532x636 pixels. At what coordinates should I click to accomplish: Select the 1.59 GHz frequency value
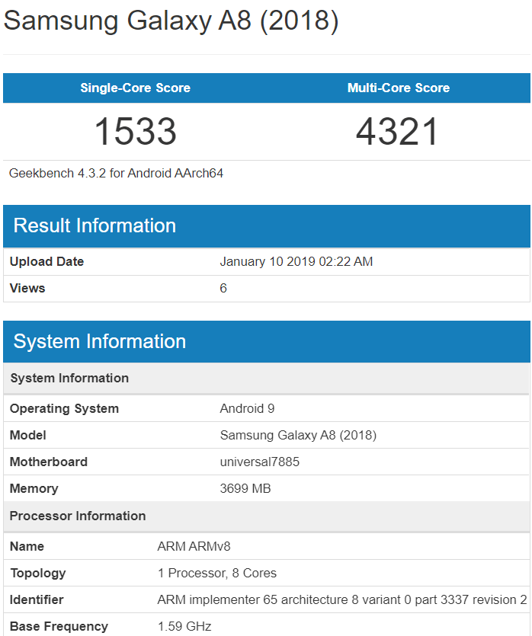point(184,627)
